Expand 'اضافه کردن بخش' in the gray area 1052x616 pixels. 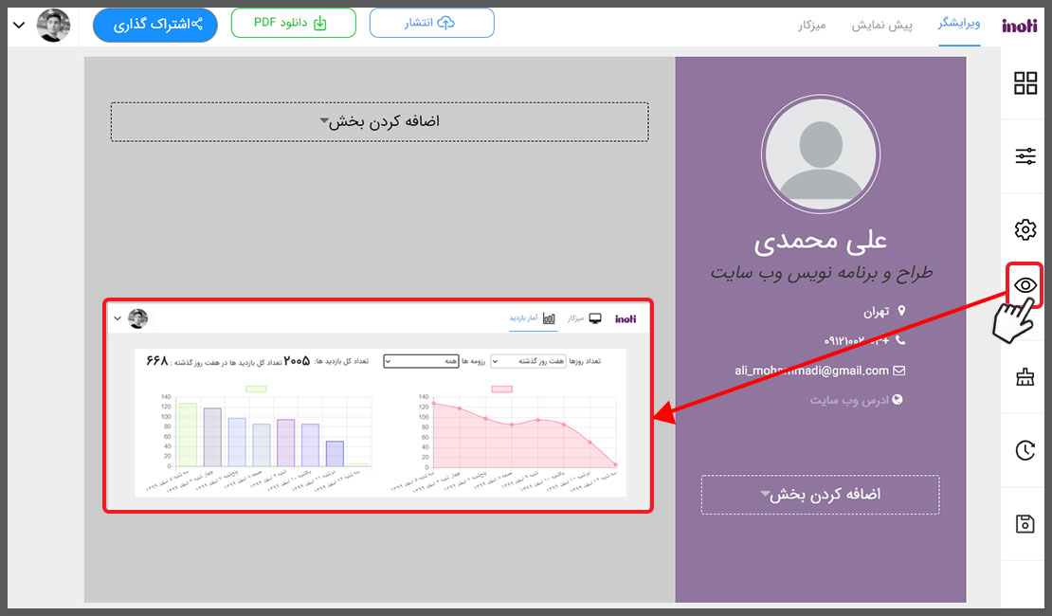click(379, 122)
